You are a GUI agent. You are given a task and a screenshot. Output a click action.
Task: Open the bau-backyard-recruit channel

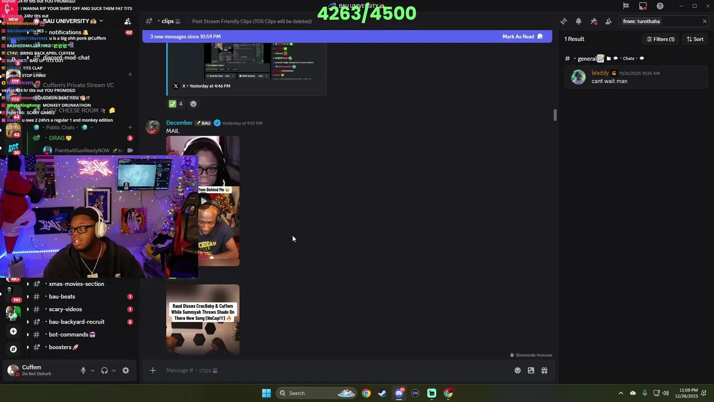[x=76, y=322]
